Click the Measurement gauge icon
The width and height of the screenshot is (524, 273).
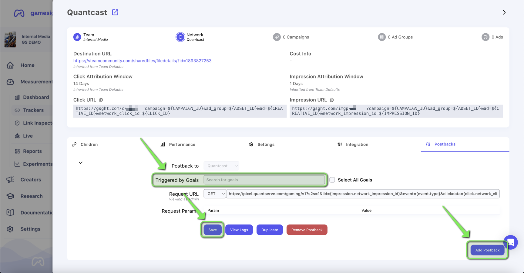[x=10, y=82]
